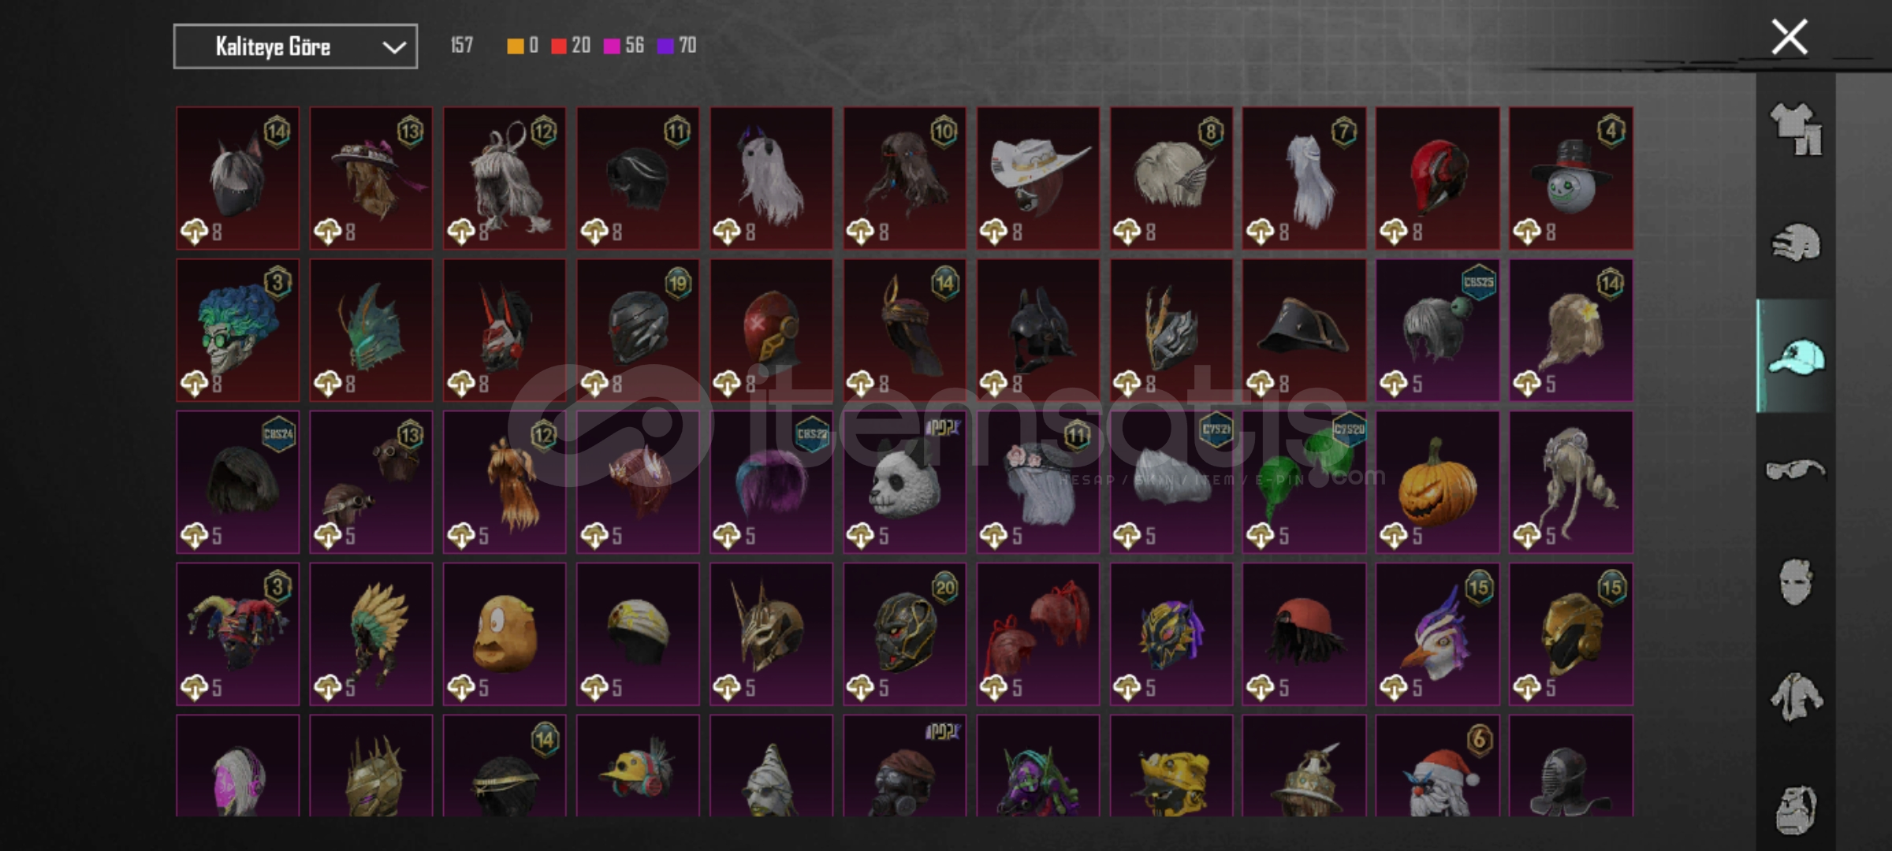Select the pumpkin head item
The image size is (1892, 851).
(x=1438, y=481)
